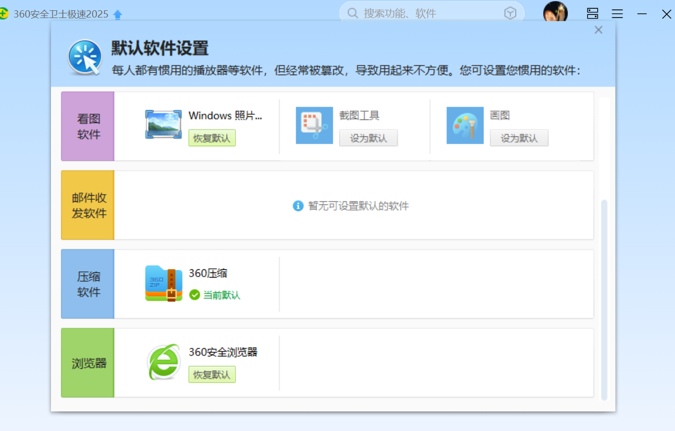The height and width of the screenshot is (431, 675).
Task: Click the 默认软件设置 dialog title
Action: pos(160,48)
